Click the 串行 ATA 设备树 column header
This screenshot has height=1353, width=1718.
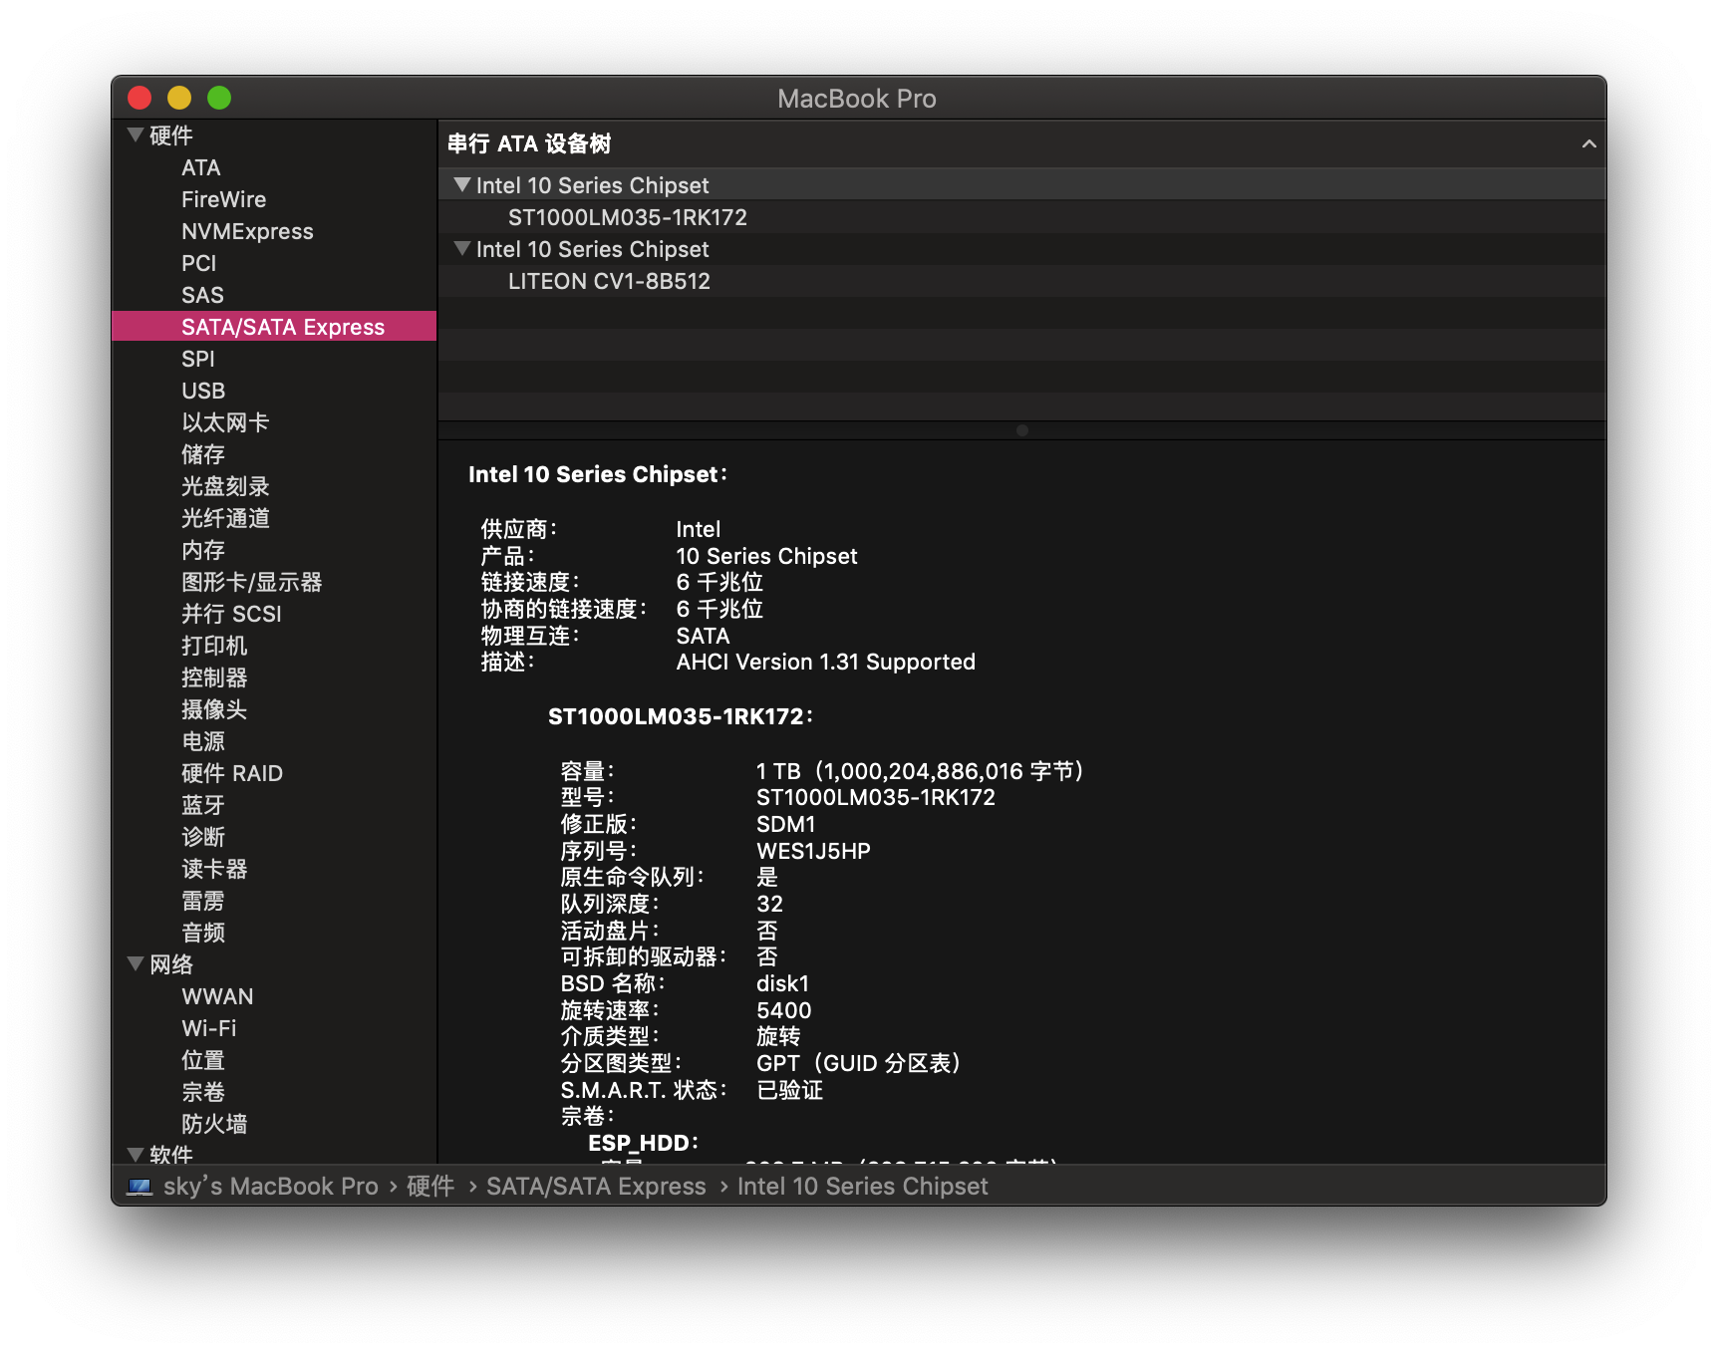click(x=1021, y=143)
